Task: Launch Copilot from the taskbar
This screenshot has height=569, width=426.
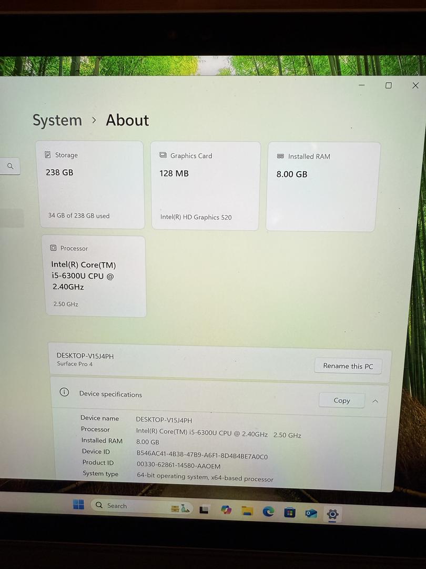Action: pyautogui.click(x=226, y=510)
